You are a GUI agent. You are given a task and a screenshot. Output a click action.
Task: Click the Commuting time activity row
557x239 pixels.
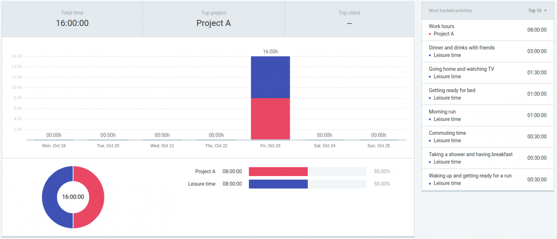click(x=487, y=137)
